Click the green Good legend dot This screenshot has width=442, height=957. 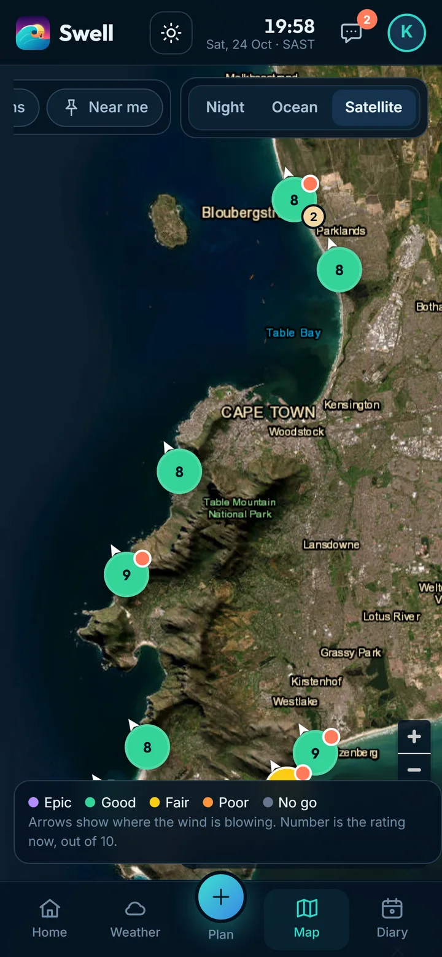[90, 802]
